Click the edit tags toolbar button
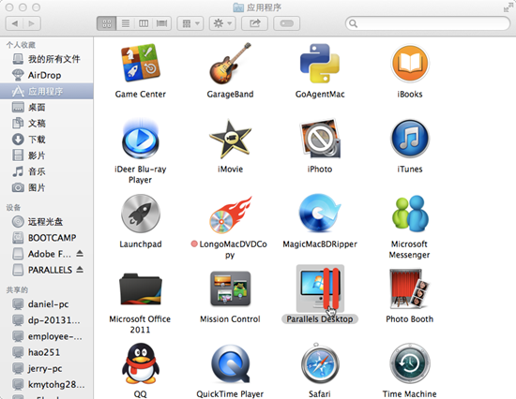Viewport: 516px width, 399px height. [287, 23]
